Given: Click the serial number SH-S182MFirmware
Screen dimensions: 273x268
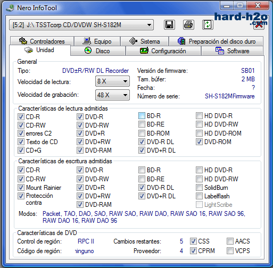Looking at the screenshot, I should pyautogui.click(x=230, y=96).
